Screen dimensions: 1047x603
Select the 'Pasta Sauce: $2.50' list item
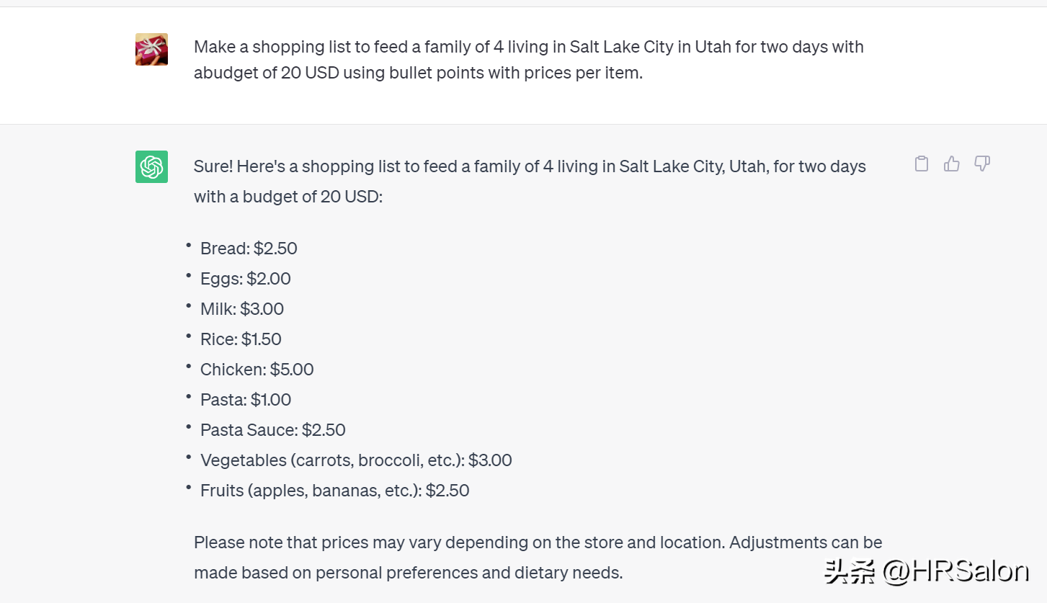(x=272, y=430)
